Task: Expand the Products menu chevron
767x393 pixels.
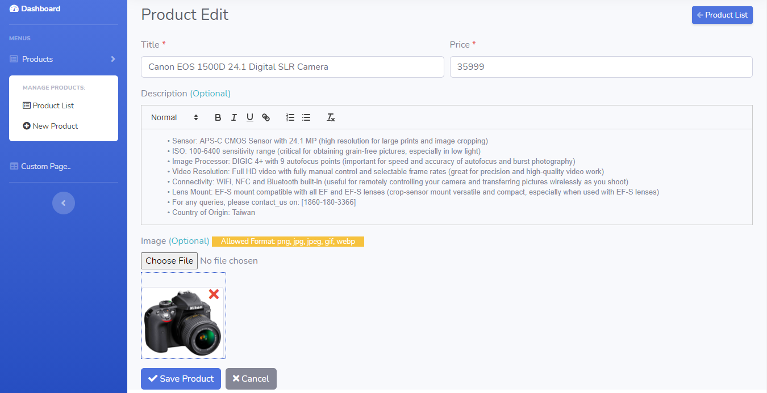Action: pos(112,58)
